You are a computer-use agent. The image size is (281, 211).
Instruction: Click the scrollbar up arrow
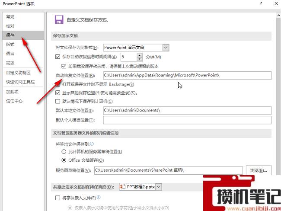click(278, 16)
